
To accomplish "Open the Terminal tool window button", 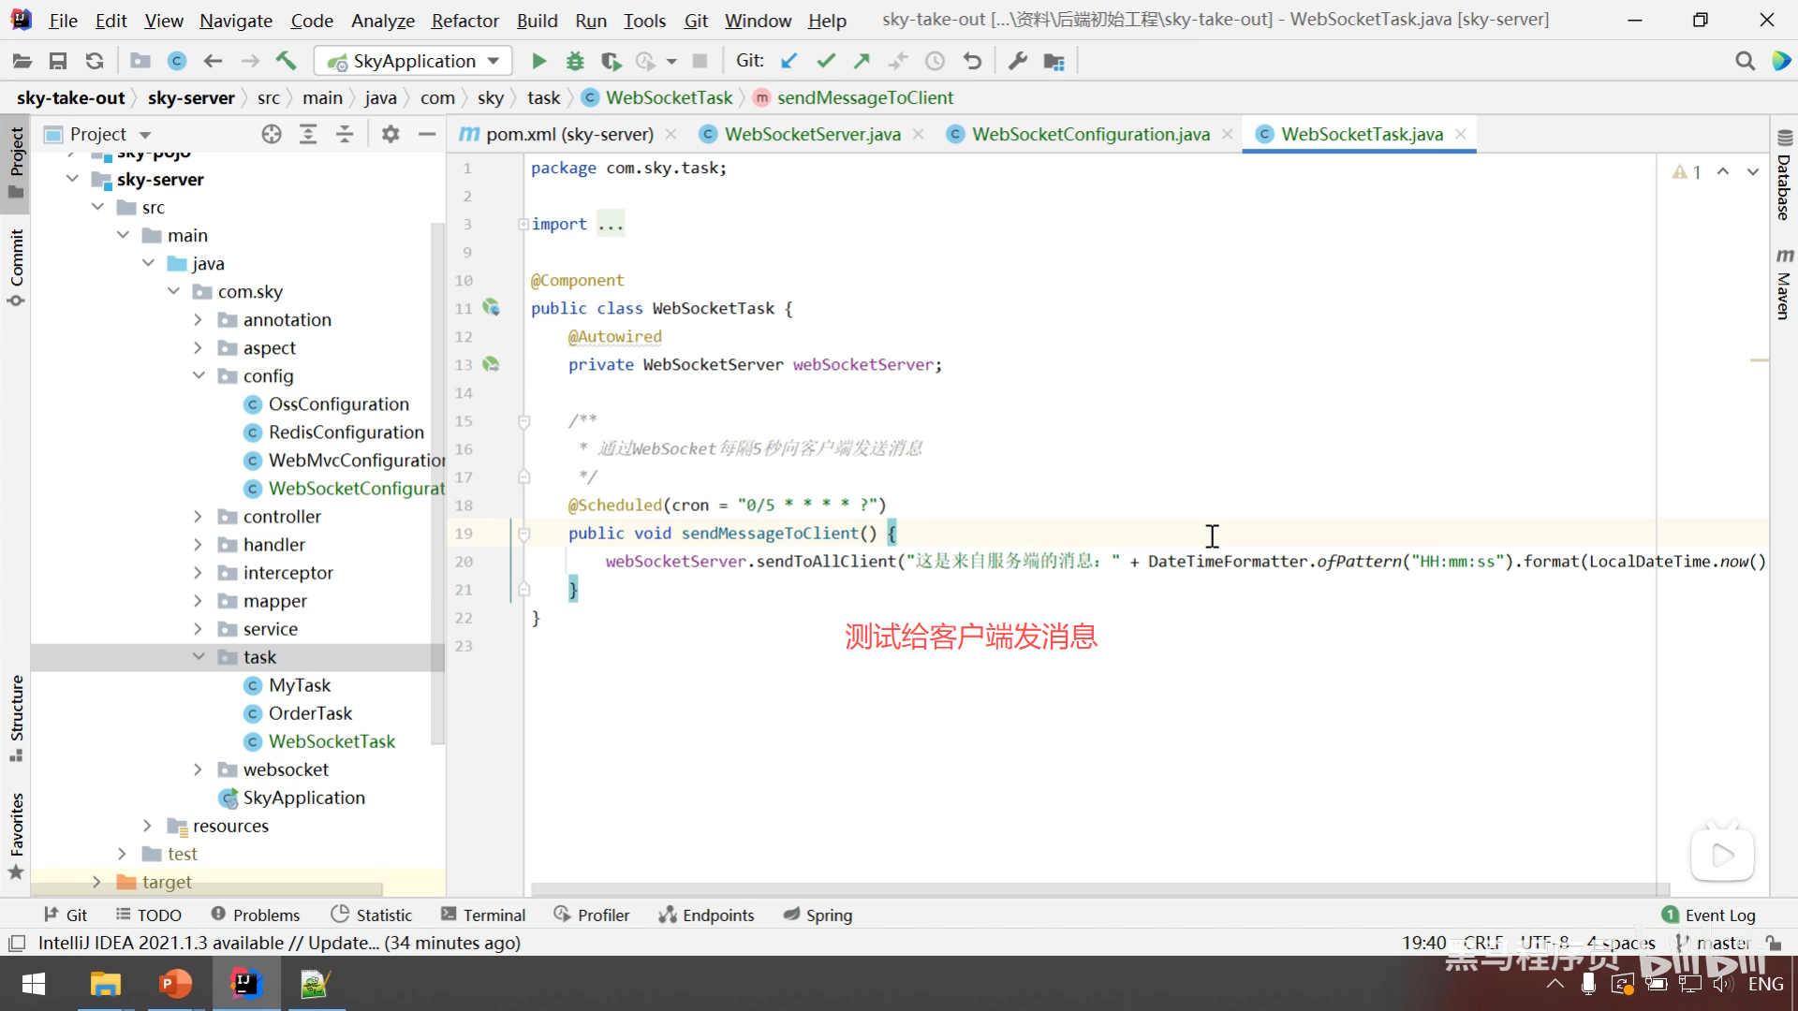I will click(483, 915).
